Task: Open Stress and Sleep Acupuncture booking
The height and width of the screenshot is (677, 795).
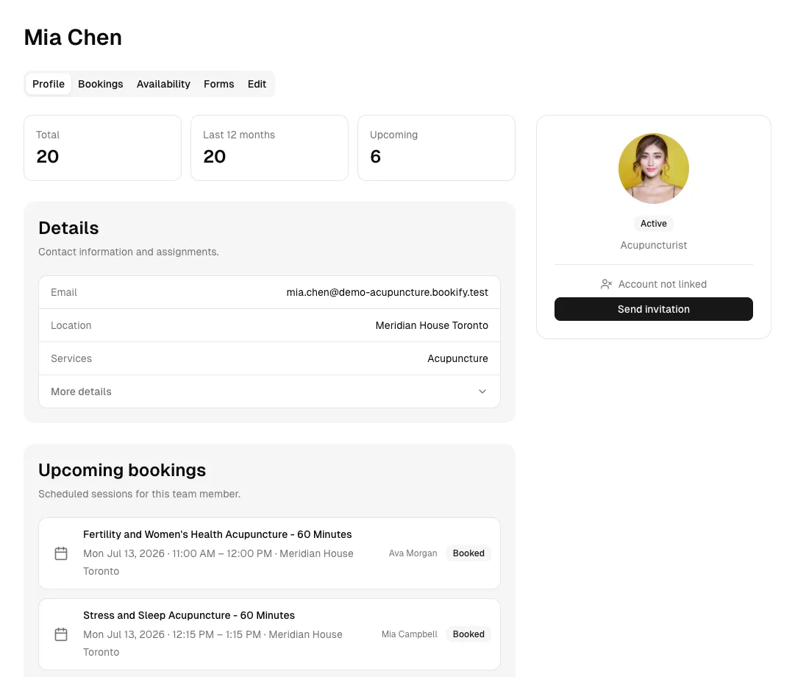Action: coord(269,634)
